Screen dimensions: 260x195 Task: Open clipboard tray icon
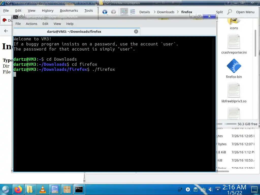tap(196, 189)
